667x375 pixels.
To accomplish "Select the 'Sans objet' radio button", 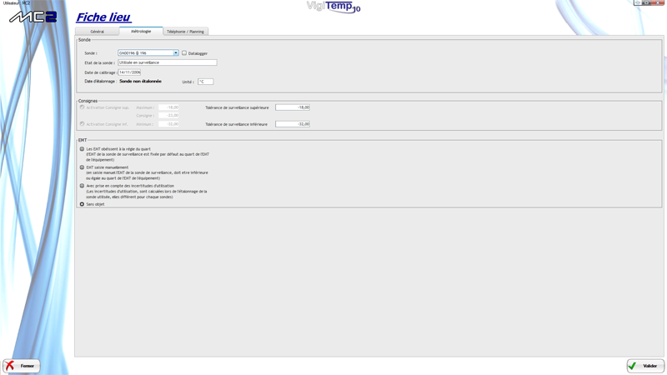I will (82, 204).
